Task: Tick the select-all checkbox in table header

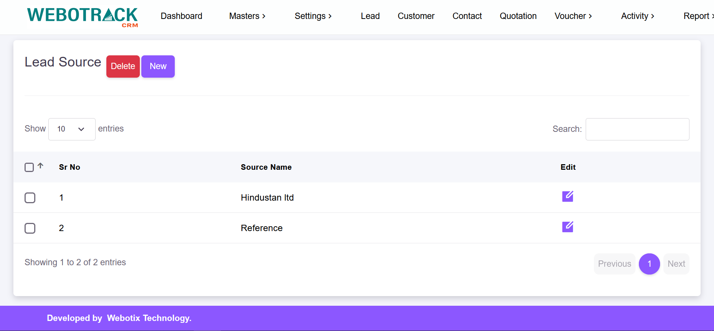Action: click(29, 167)
